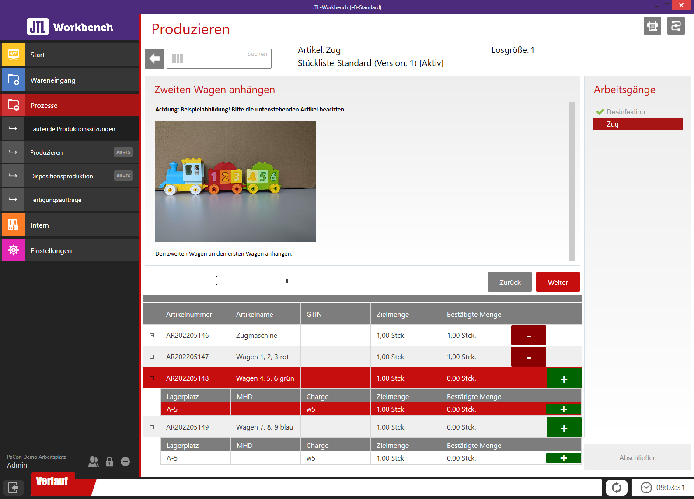Click the print icon at top right

point(652,26)
